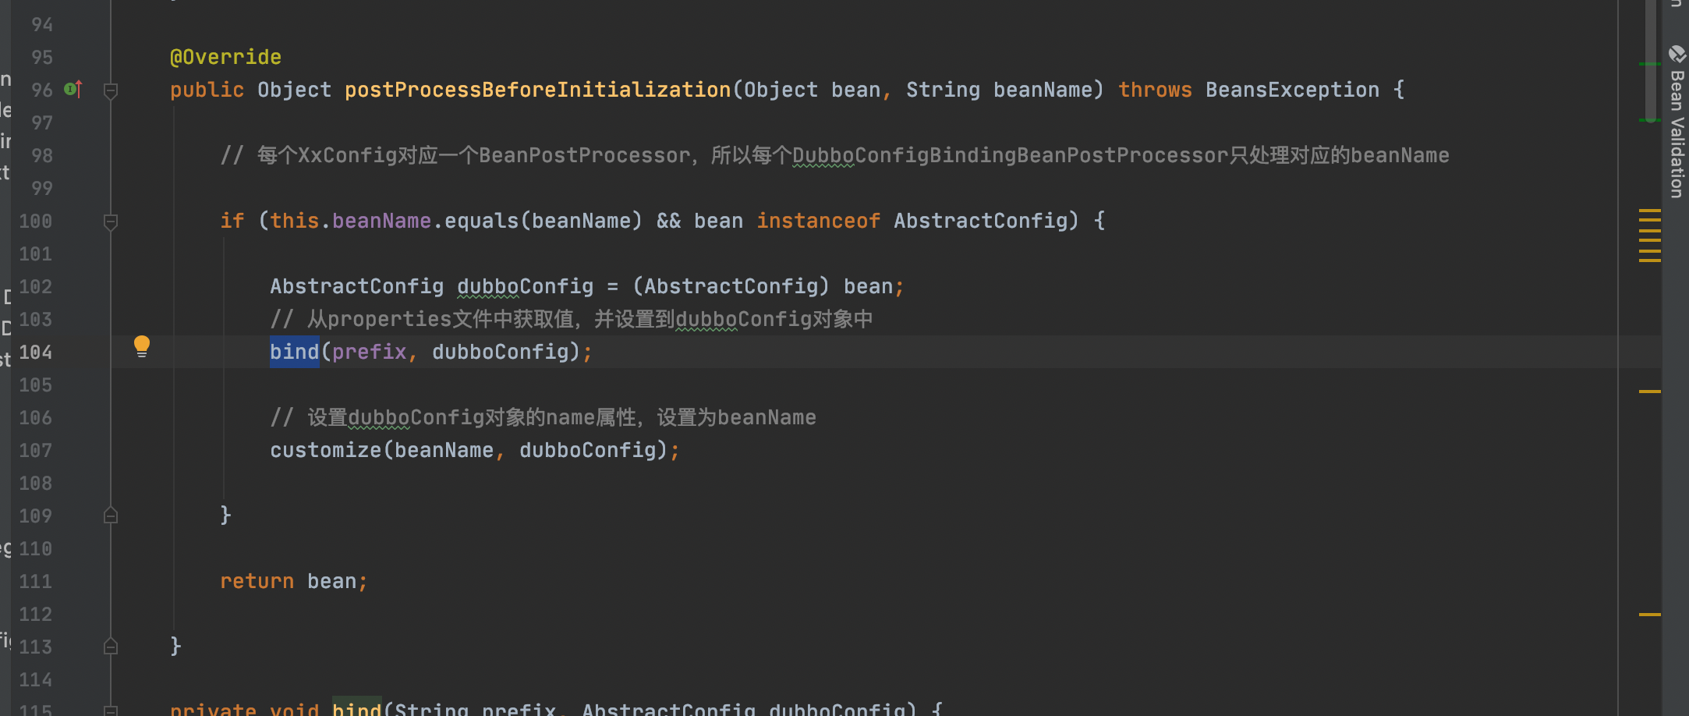Viewport: 1689px width, 716px height.
Task: Click the throws keyword on line 96
Action: coord(1155,90)
